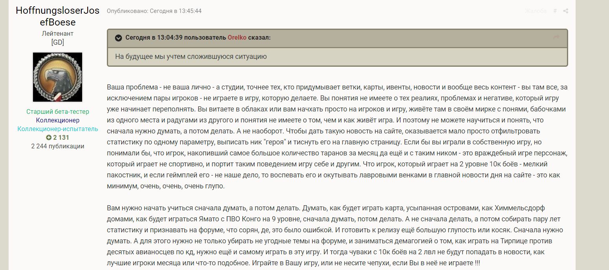This screenshot has height=270, width=609.
Task: Open the eagle avatar image
Action: click(57, 77)
